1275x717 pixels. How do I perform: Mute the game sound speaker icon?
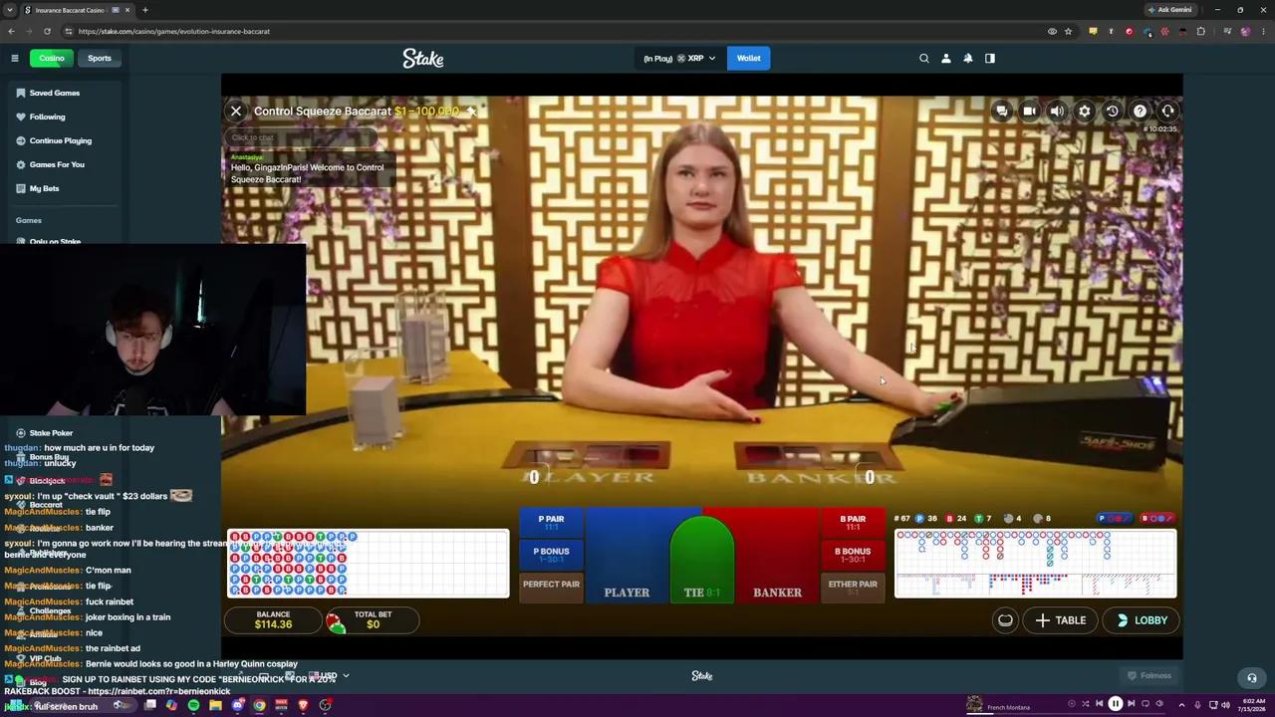[x=1057, y=112]
